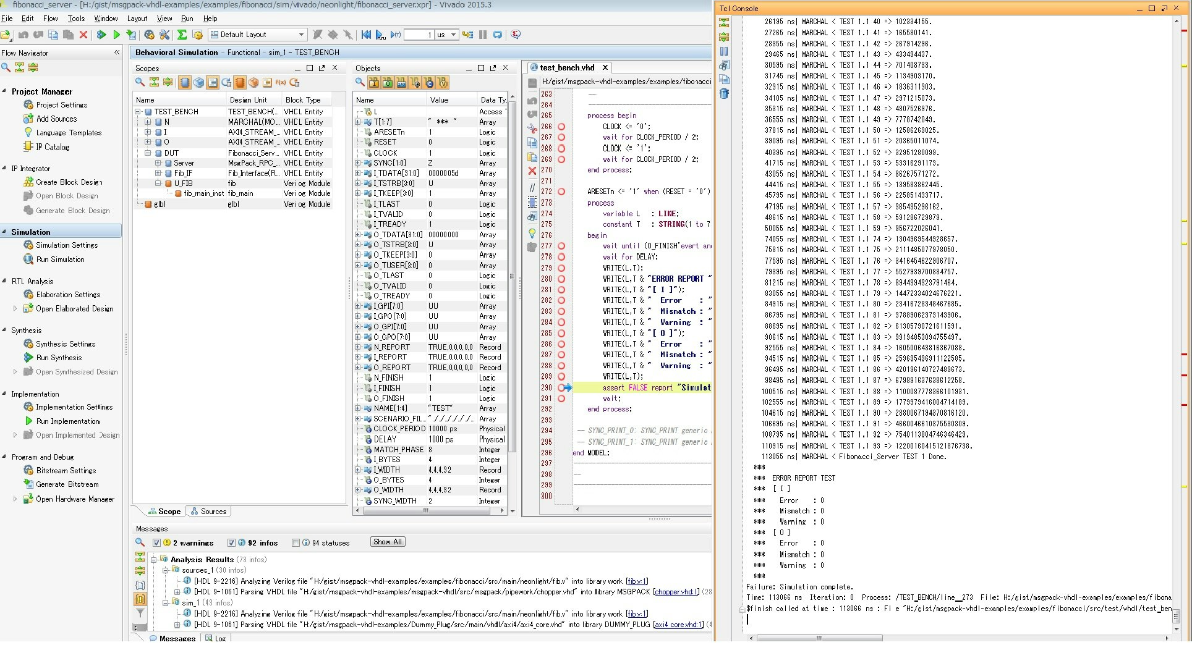Click the Sigma report icon in toolbar
This screenshot has width=1192, height=645.
[x=182, y=35]
